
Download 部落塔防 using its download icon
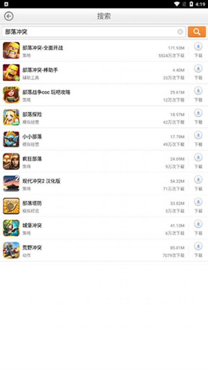click(x=198, y=202)
